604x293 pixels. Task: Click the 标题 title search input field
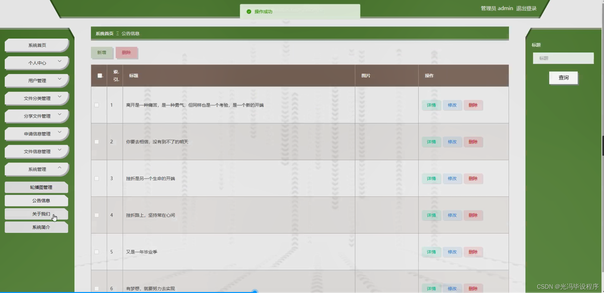(x=563, y=58)
